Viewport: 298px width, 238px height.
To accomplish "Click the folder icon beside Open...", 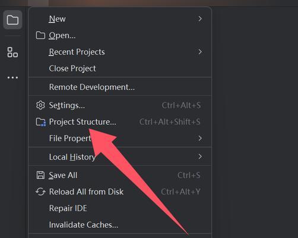I will (x=40, y=35).
